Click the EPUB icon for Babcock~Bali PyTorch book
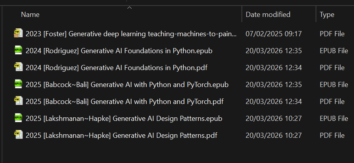This screenshot has height=163, width=354. [x=18, y=85]
